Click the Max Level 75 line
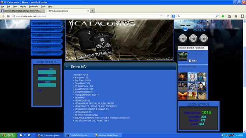The width and height of the screenshot is (246, 138). point(81,78)
